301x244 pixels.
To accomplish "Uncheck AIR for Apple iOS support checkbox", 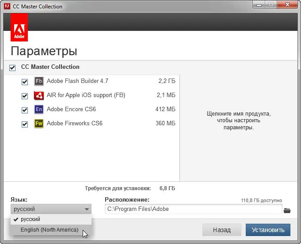I will pyautogui.click(x=25, y=96).
